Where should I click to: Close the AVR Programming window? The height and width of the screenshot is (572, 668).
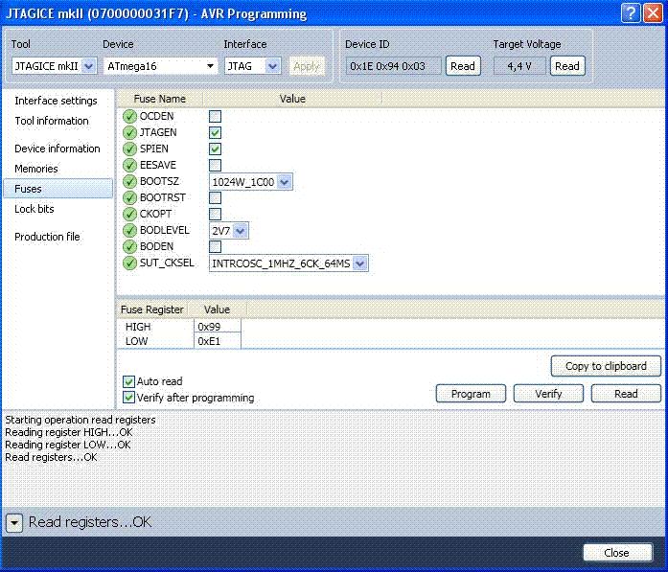pyautogui.click(x=653, y=13)
